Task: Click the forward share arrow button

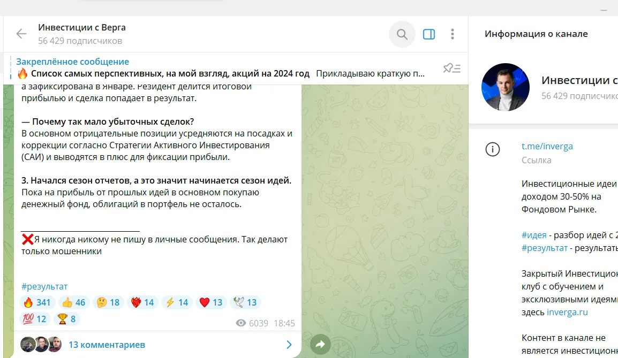Action: pos(320,345)
